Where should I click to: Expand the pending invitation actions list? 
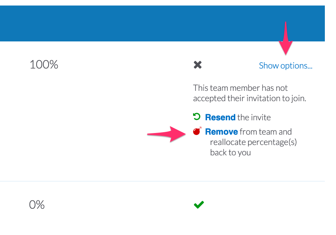tap(285, 65)
